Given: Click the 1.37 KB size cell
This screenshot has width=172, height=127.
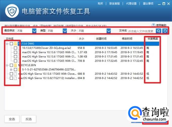Looking at the screenshot, I should click(x=82, y=52).
